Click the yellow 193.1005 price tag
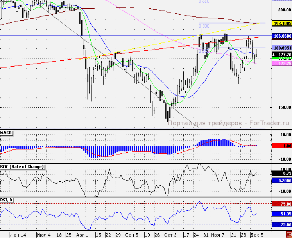This screenshot has height=238, width=292. [x=281, y=23]
